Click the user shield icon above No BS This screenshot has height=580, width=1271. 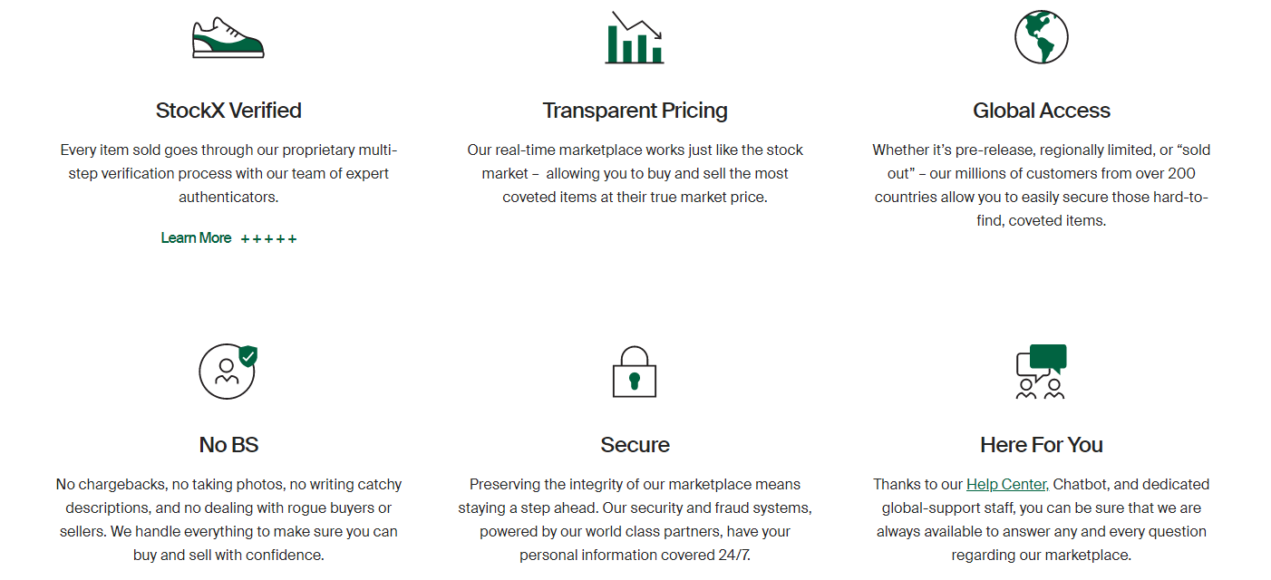[x=228, y=372]
